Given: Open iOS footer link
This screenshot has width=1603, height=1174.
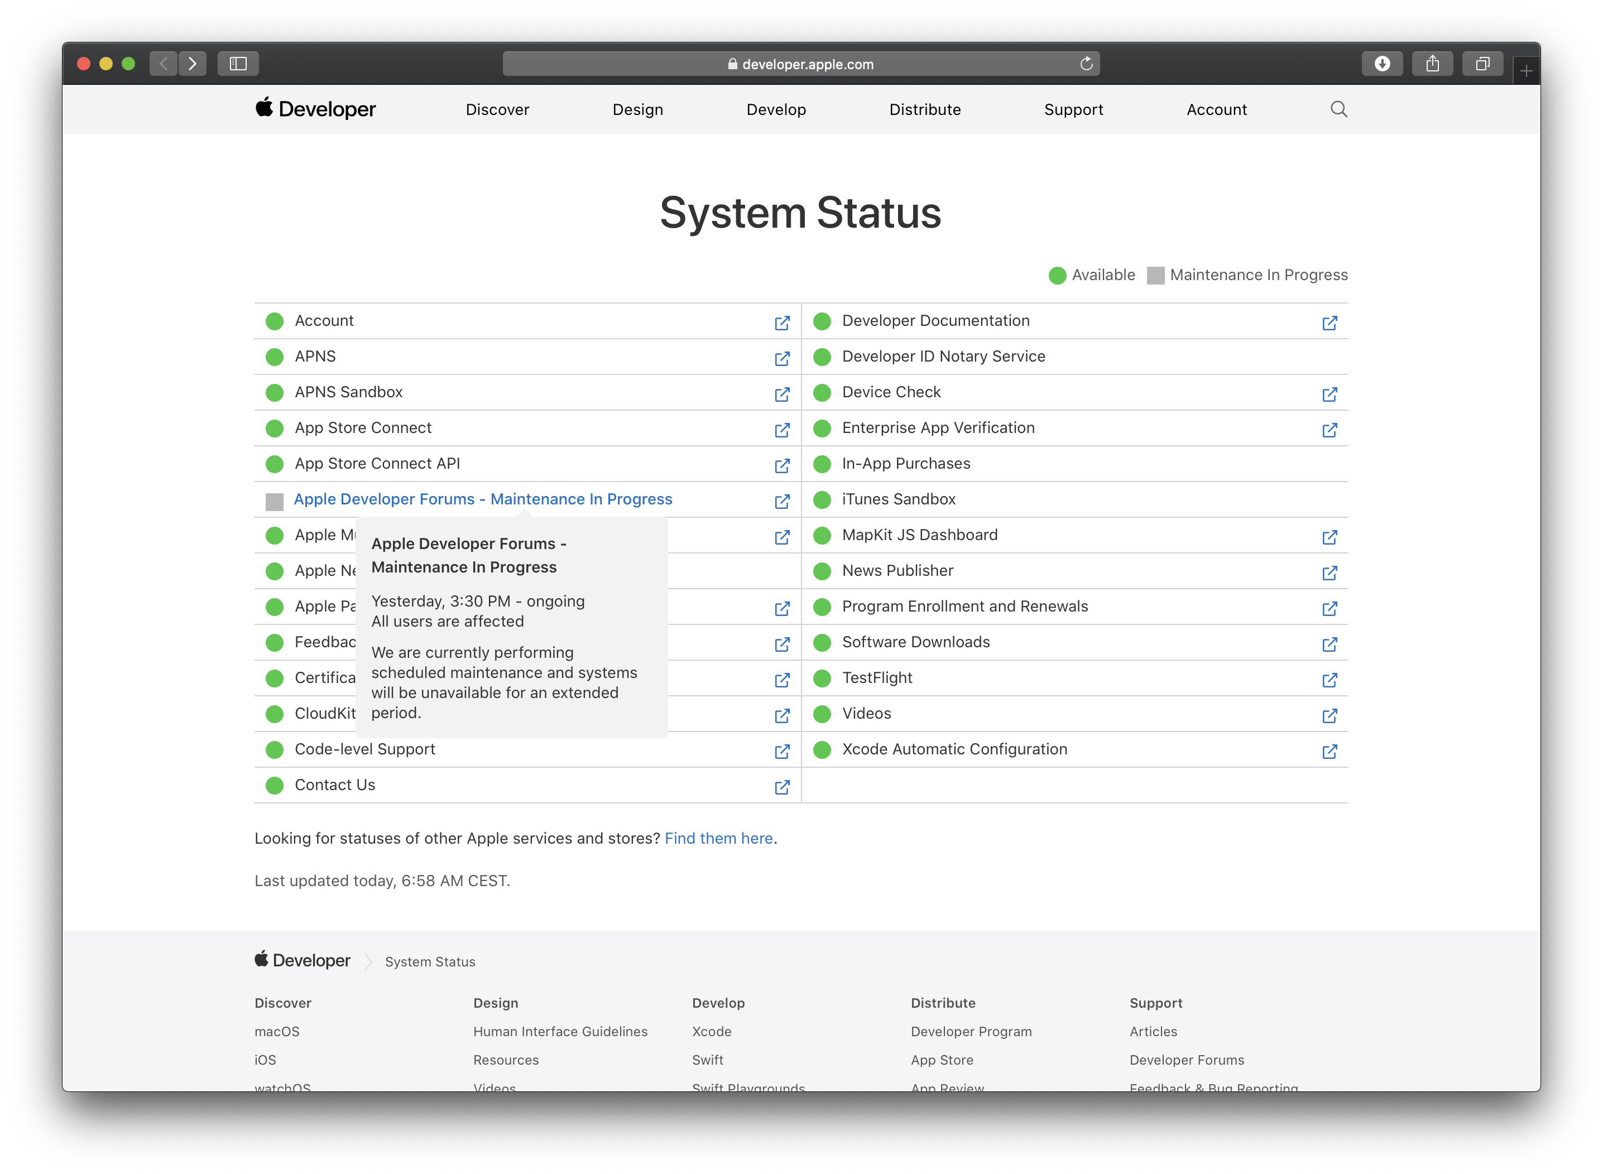Looking at the screenshot, I should pos(265,1060).
